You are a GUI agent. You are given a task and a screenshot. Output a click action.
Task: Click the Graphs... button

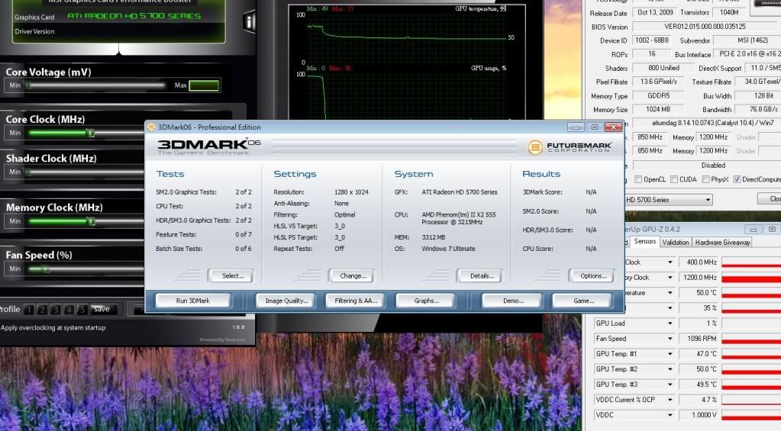tap(426, 301)
